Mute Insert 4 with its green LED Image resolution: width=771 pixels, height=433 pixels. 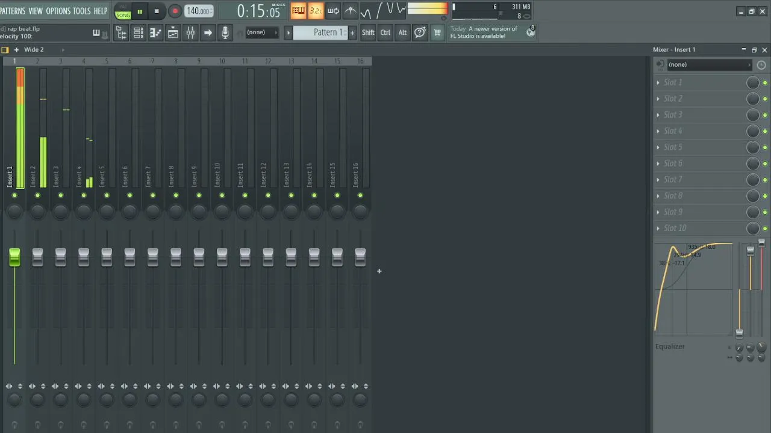click(x=84, y=195)
